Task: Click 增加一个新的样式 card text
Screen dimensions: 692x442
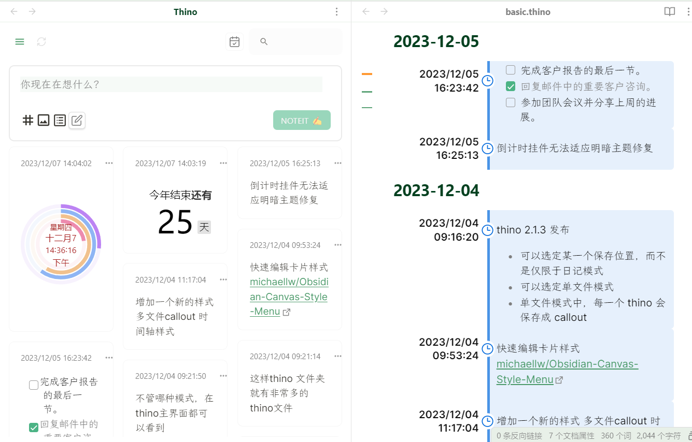Action: [175, 317]
